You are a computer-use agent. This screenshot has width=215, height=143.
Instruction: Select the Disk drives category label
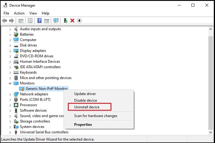pos(28,45)
